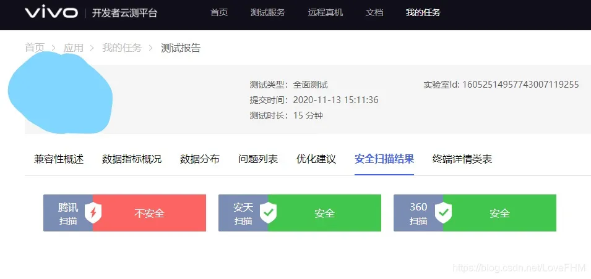Image resolution: width=591 pixels, height=279 pixels.
Task: Click the submit time 2020-11-13 15:11:36
Action: click(335, 100)
